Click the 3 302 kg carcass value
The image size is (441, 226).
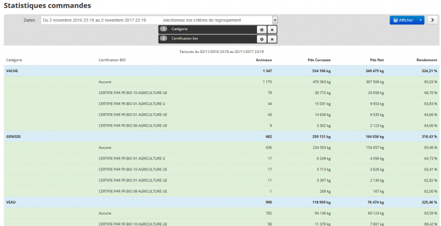[323, 126]
